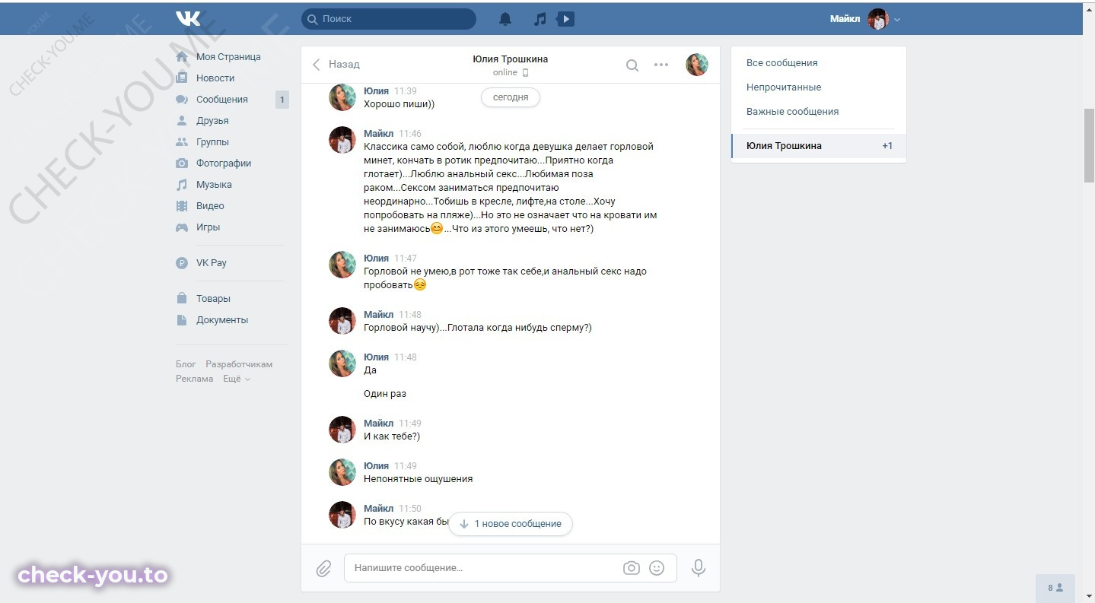Open the three-dots actions menu in chat
Image resolution: width=1095 pixels, height=603 pixels.
(661, 65)
